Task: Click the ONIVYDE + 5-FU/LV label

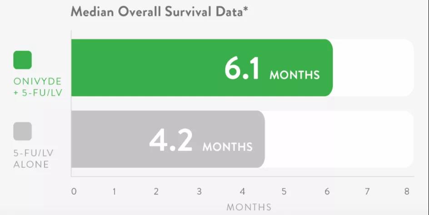Action: [x=38, y=87]
